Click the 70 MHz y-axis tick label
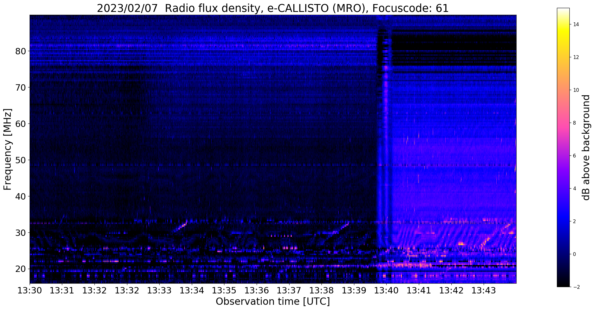Viewport: 595px width, 310px height. [21, 88]
